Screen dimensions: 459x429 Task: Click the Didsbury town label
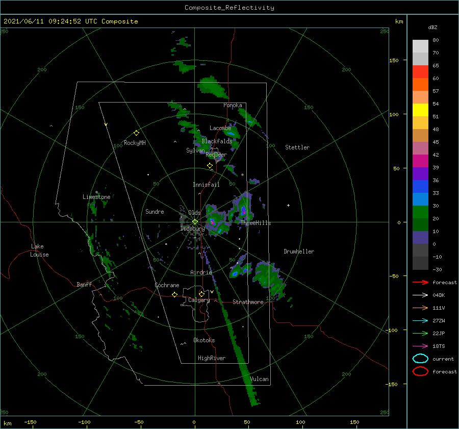[x=192, y=229]
